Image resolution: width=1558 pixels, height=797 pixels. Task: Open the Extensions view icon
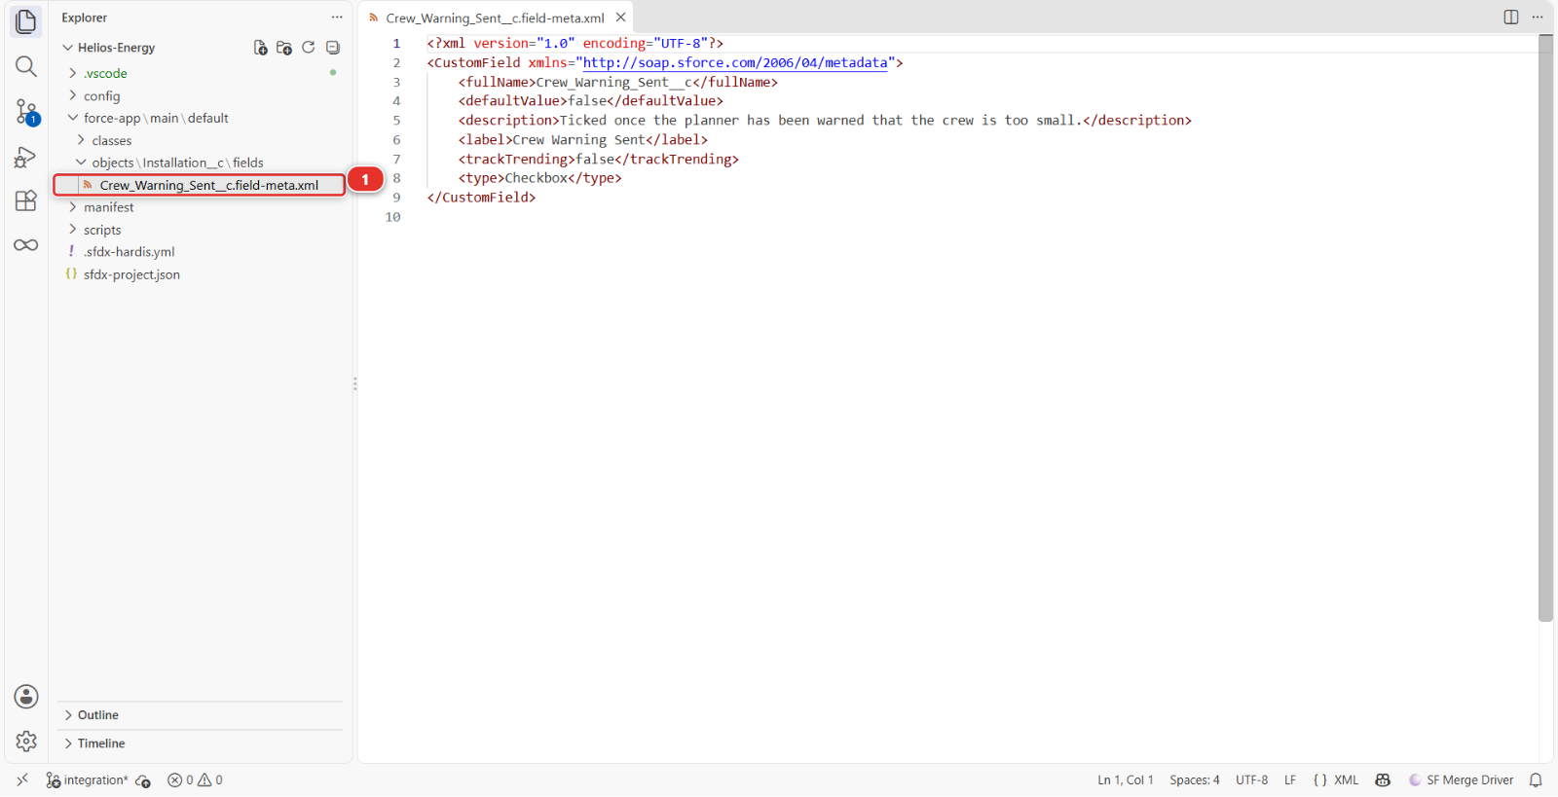pyautogui.click(x=26, y=200)
